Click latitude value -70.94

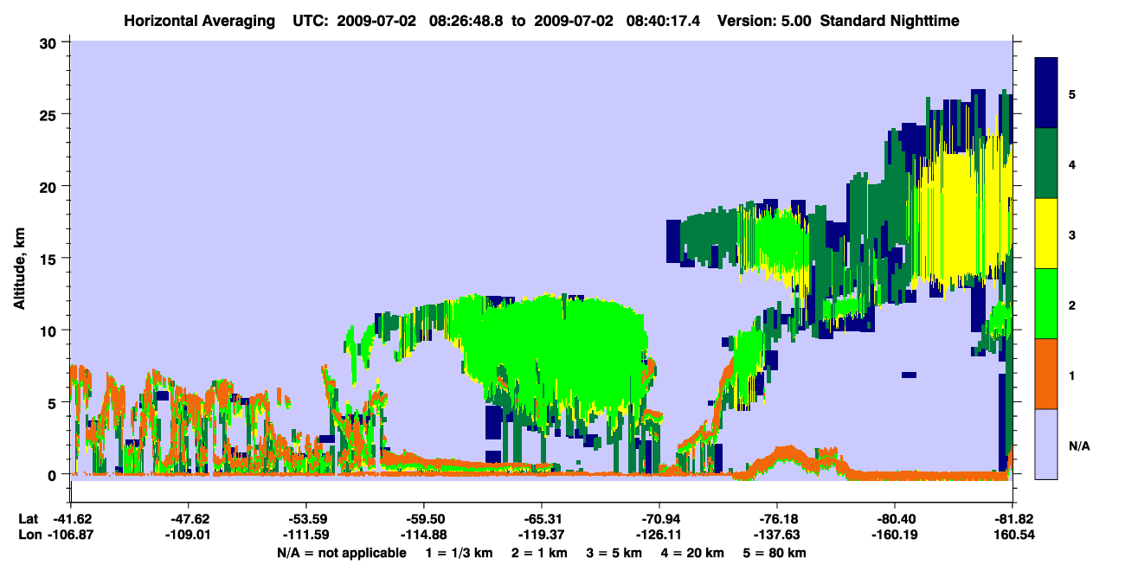click(659, 519)
